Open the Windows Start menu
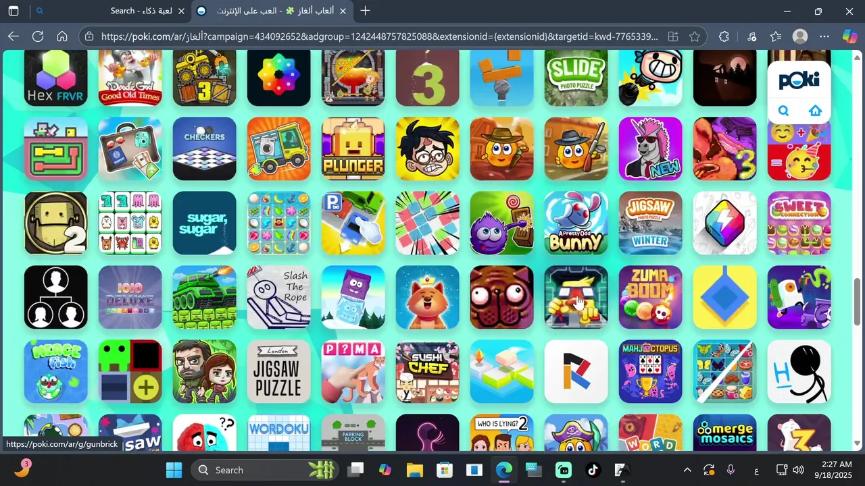Viewport: 865px width, 486px height. tap(174, 470)
